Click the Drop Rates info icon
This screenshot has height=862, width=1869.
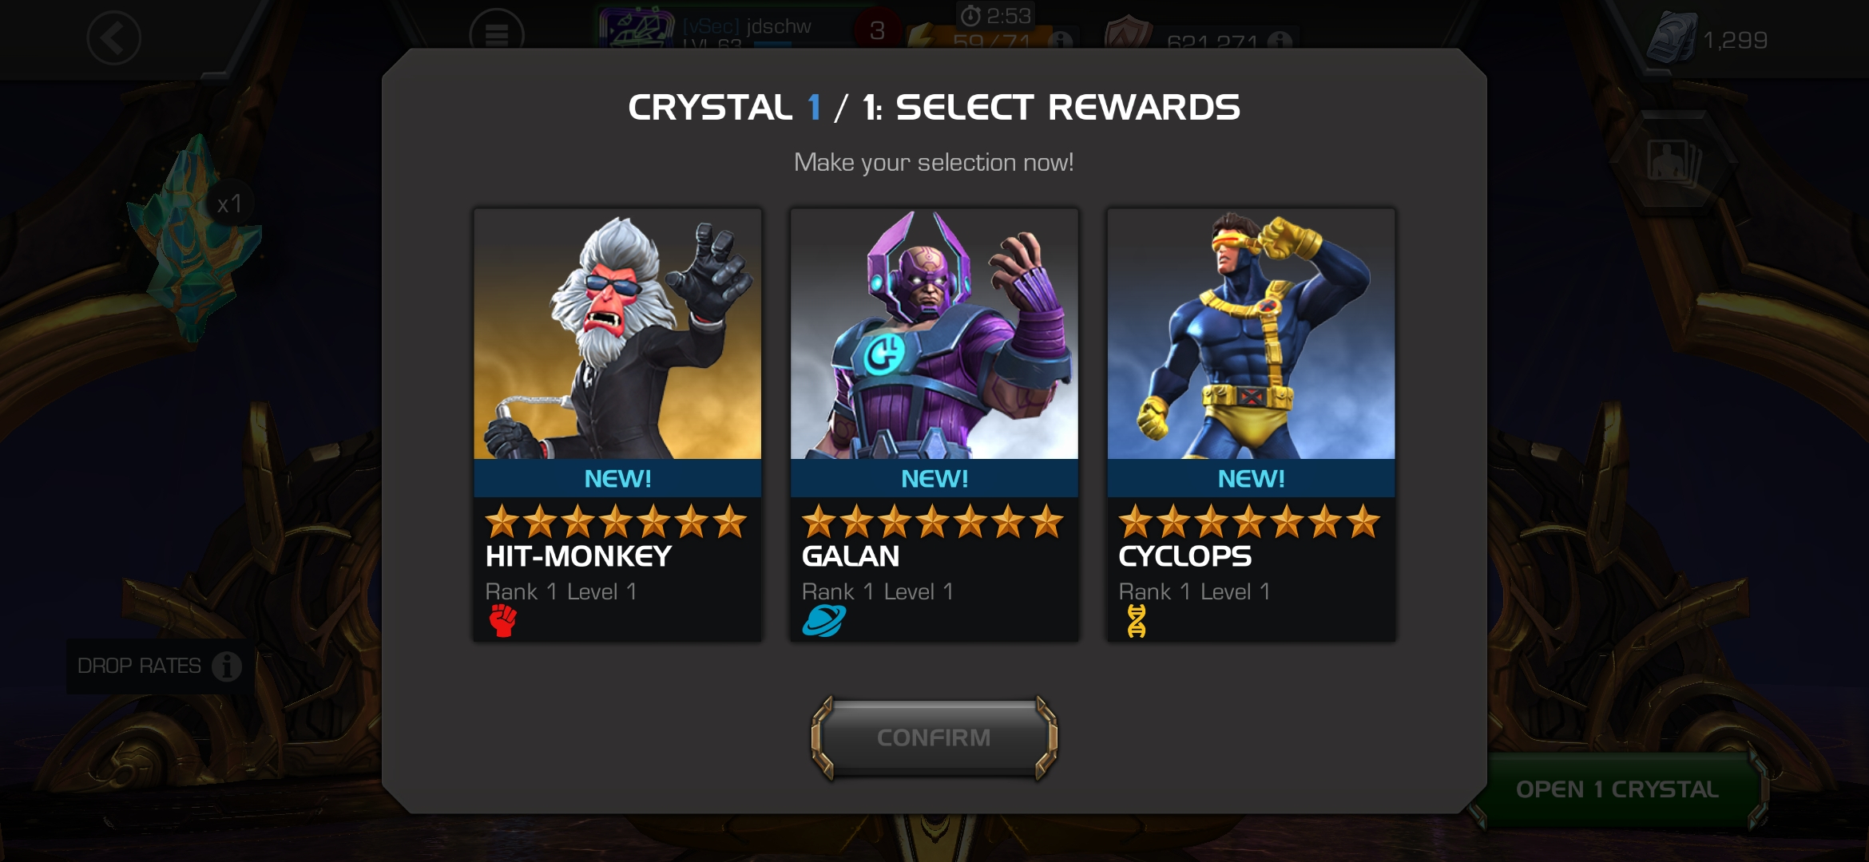click(227, 666)
